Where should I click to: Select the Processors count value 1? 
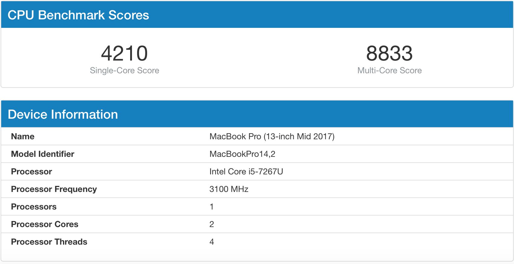pos(212,207)
